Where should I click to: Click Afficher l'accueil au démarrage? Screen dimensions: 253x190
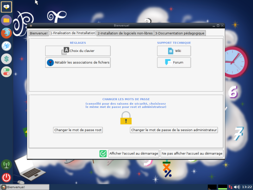(134, 154)
